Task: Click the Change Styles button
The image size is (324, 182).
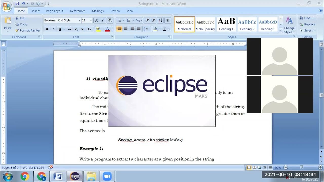Action: pyautogui.click(x=289, y=25)
